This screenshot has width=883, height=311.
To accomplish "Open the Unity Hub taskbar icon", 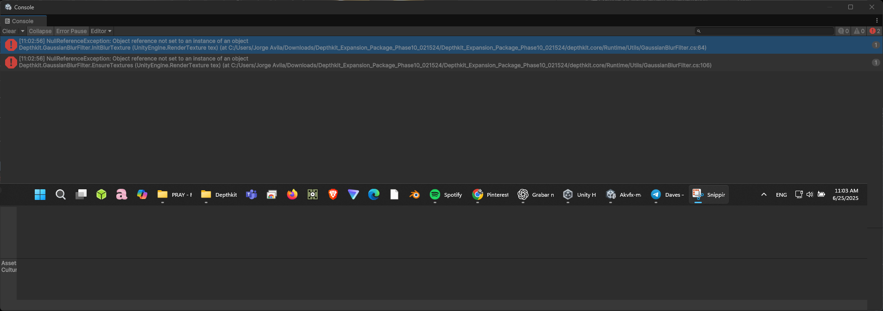I will [x=580, y=195].
